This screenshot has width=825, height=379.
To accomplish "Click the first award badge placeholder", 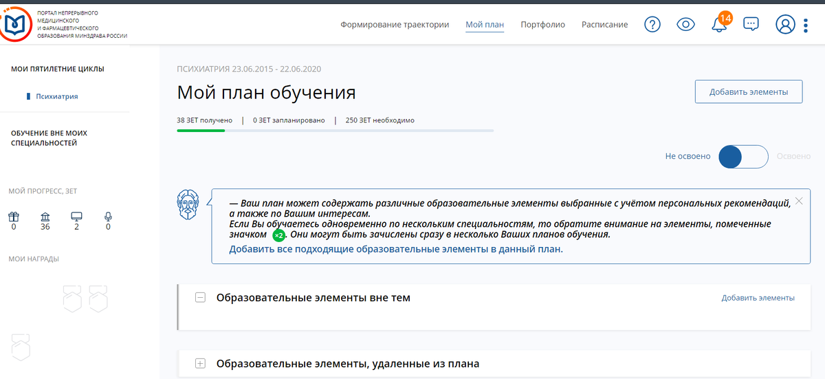I will point(73,299).
